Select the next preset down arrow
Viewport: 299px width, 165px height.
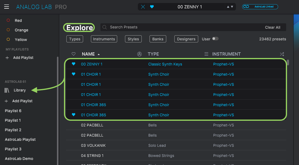click(x=232, y=7)
